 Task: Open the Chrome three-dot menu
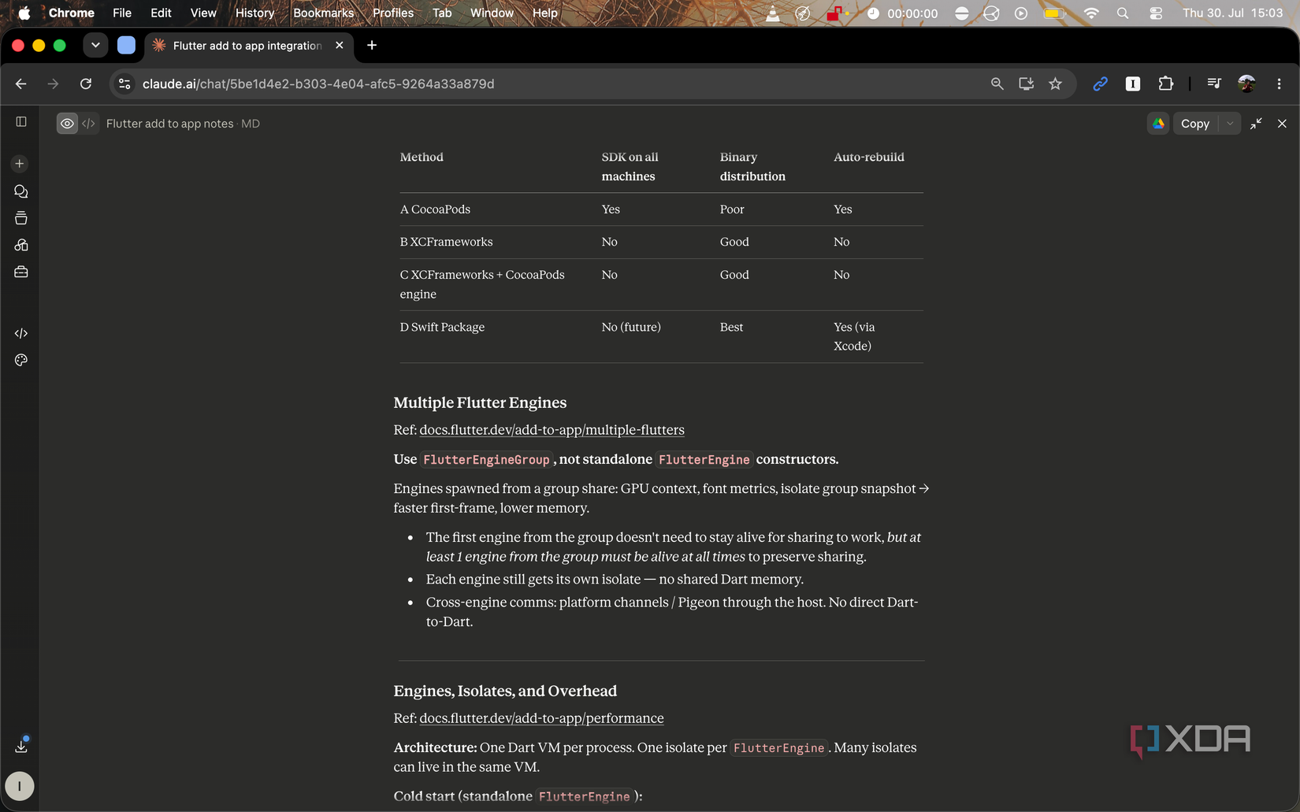(1279, 83)
